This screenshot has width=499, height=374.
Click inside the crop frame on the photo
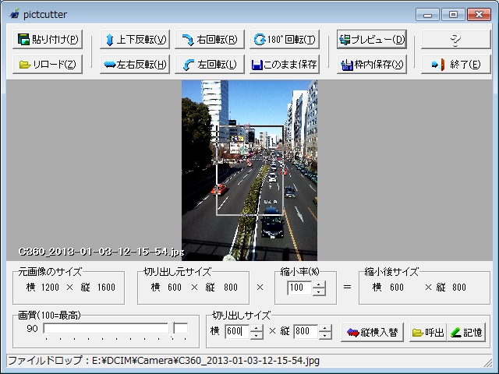pos(249,171)
